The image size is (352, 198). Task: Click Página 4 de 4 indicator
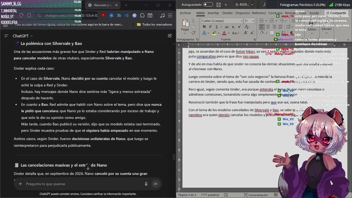(x=187, y=195)
